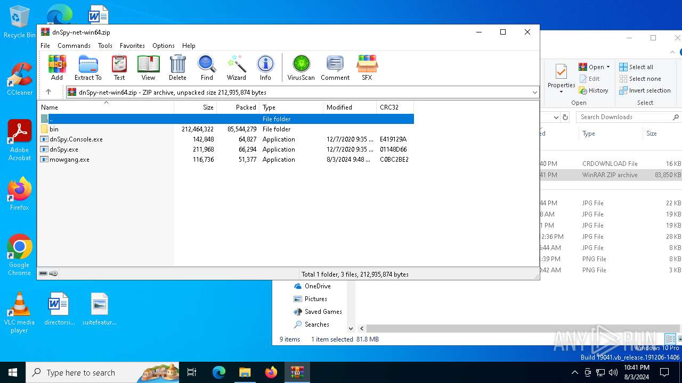Open the Google Chrome desktop icon
Screen dimensions: 682x383
click(x=20, y=255)
